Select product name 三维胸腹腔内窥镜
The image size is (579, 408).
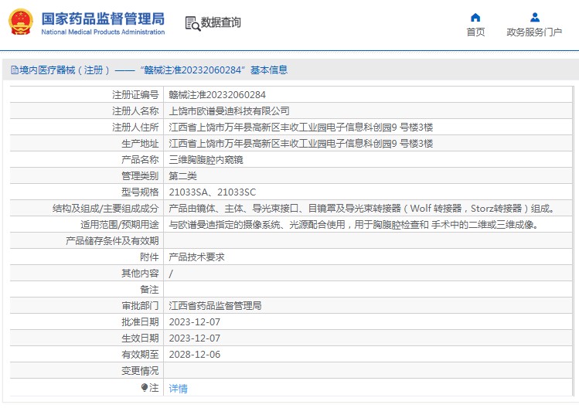pos(206,160)
